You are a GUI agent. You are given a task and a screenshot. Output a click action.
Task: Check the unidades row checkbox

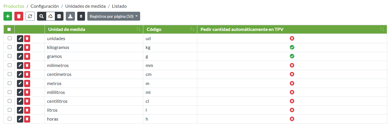(9, 38)
